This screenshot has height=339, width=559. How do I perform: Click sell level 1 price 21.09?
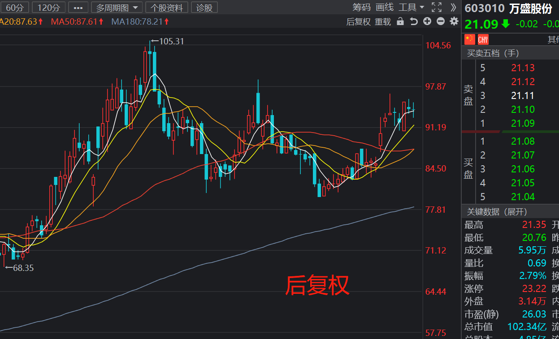[x=523, y=124]
